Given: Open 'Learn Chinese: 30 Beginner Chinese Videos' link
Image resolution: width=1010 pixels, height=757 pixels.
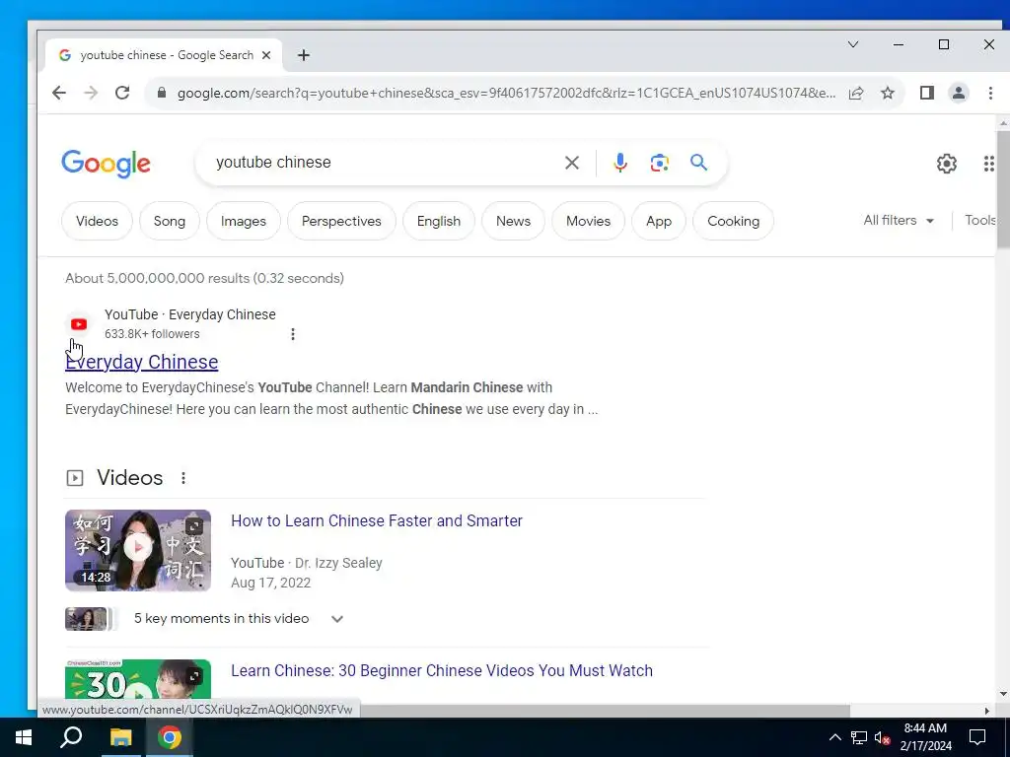Looking at the screenshot, I should [442, 670].
